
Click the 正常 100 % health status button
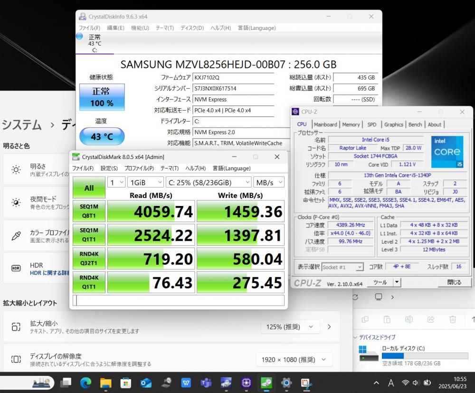(102, 97)
